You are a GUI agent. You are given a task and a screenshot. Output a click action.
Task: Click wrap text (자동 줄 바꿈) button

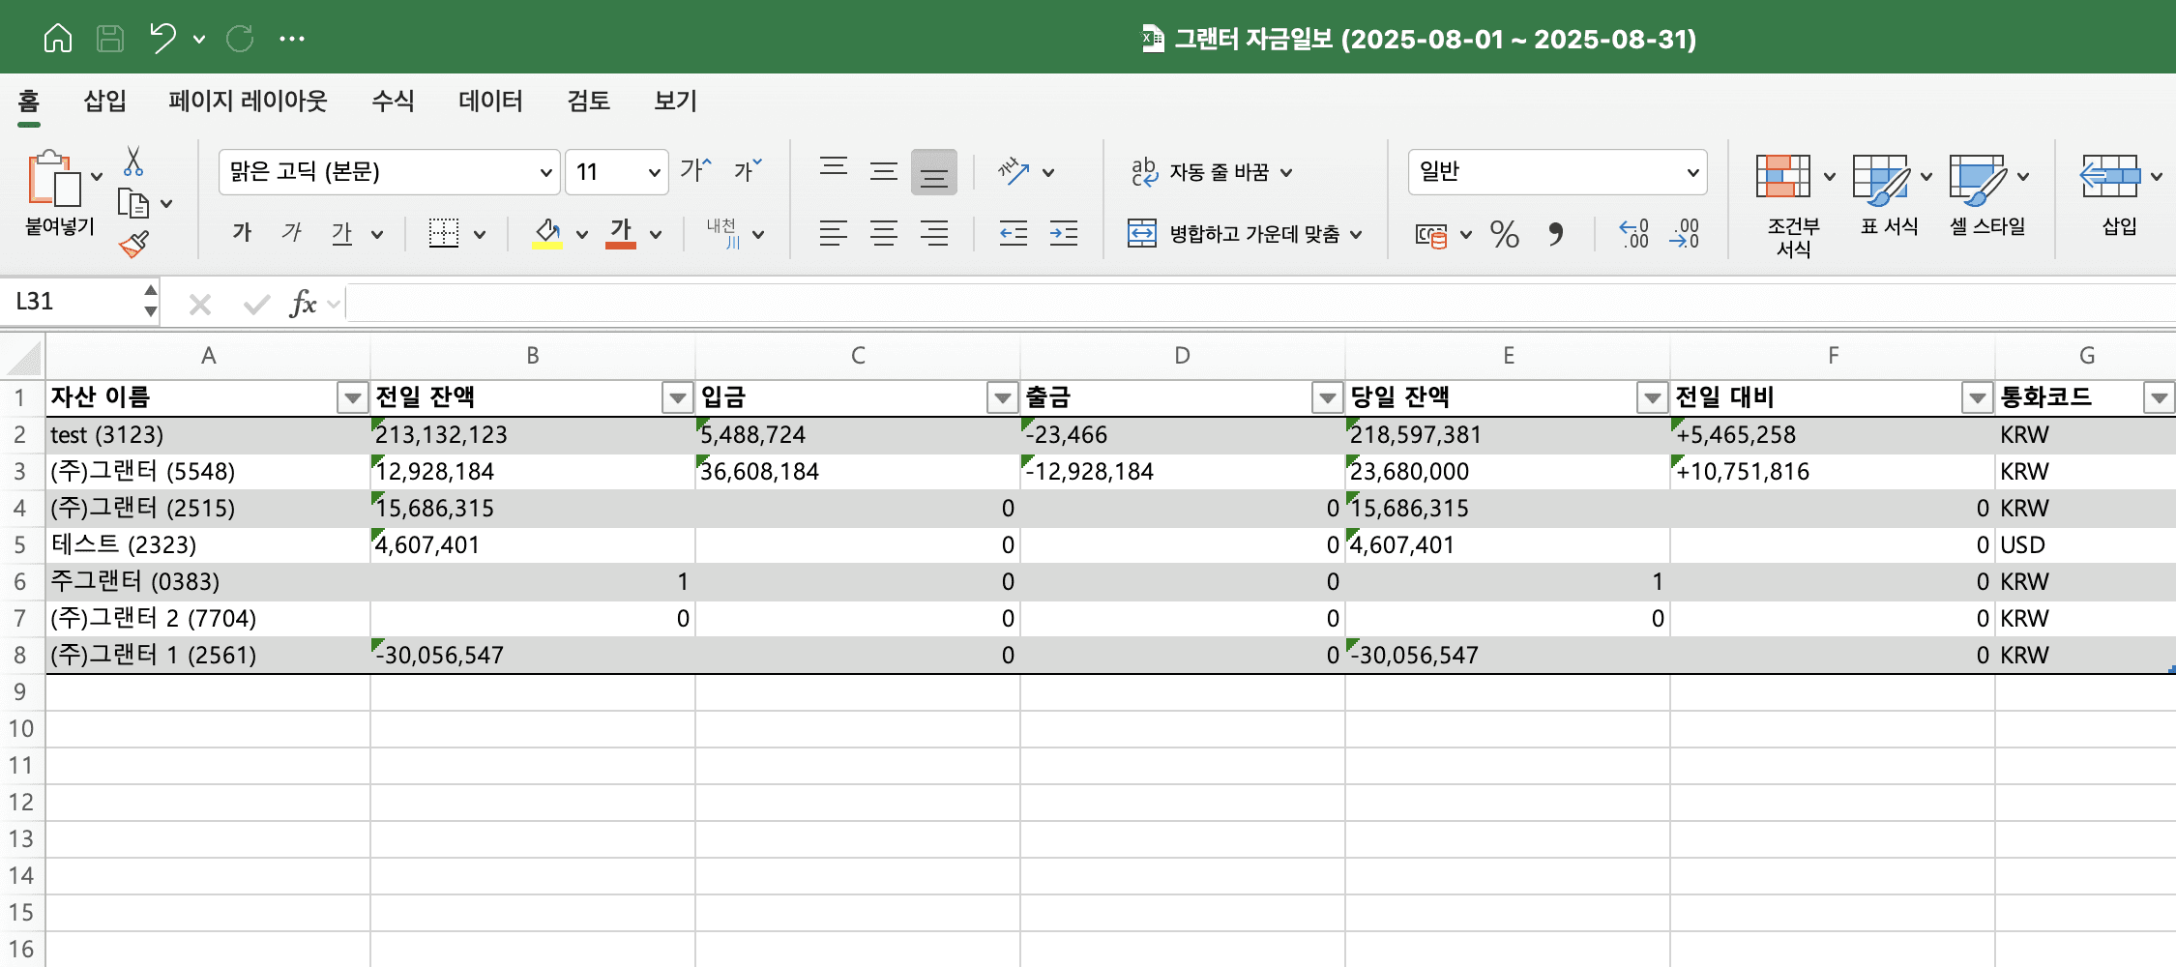coord(1211,171)
